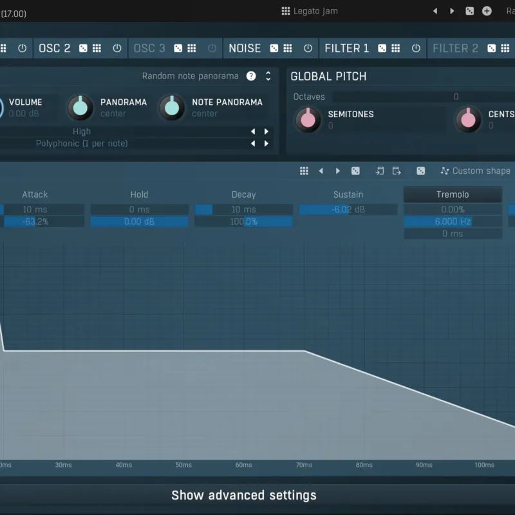Select the OSC 2 tab
This screenshot has width=515, height=515.
55,48
